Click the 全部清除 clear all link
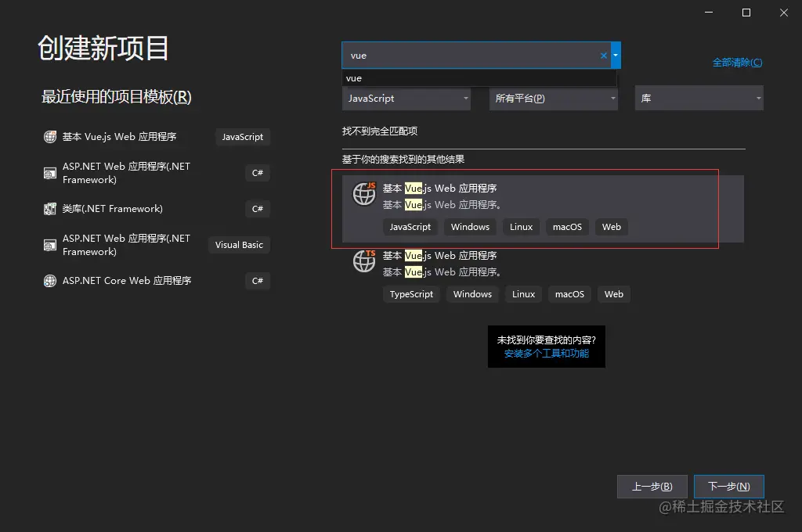 click(x=737, y=63)
